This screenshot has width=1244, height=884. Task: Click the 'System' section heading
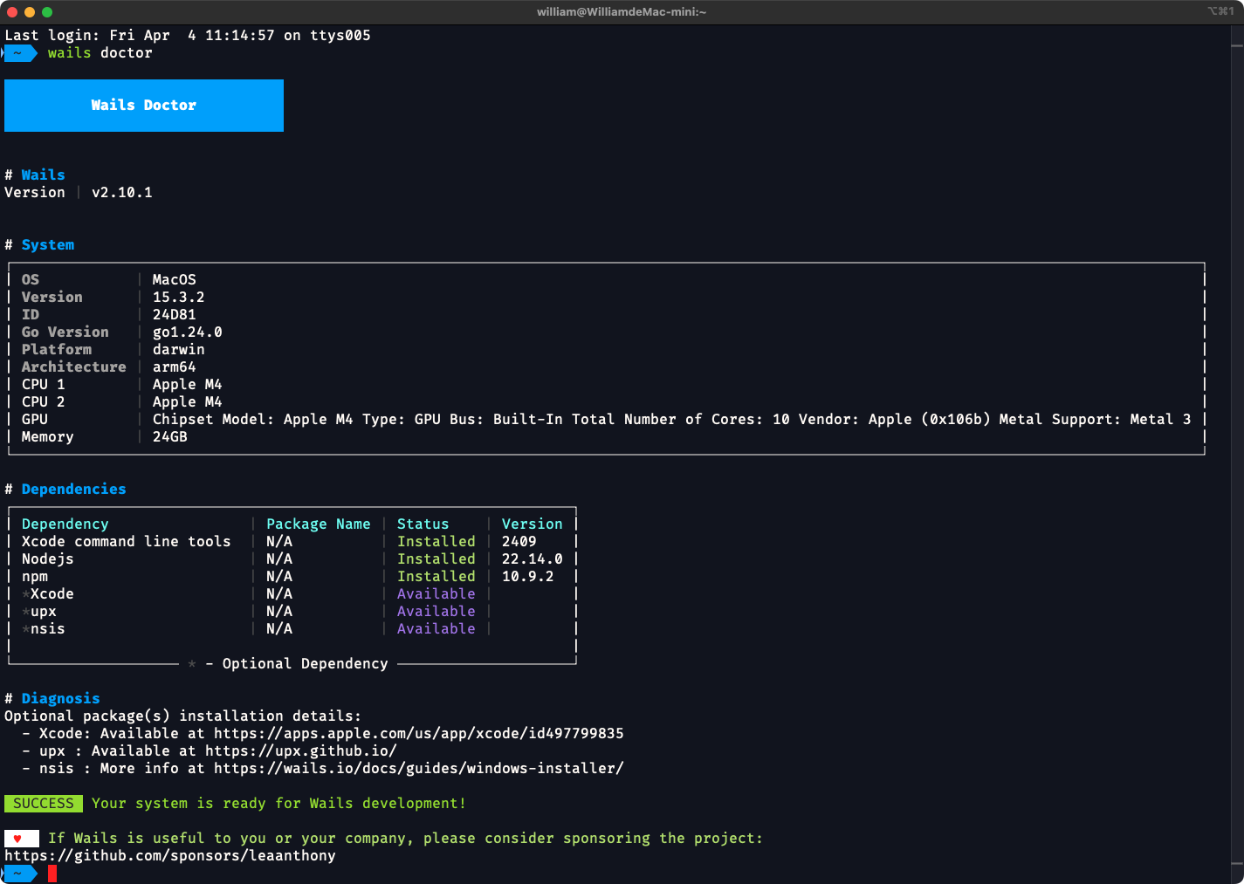(48, 245)
